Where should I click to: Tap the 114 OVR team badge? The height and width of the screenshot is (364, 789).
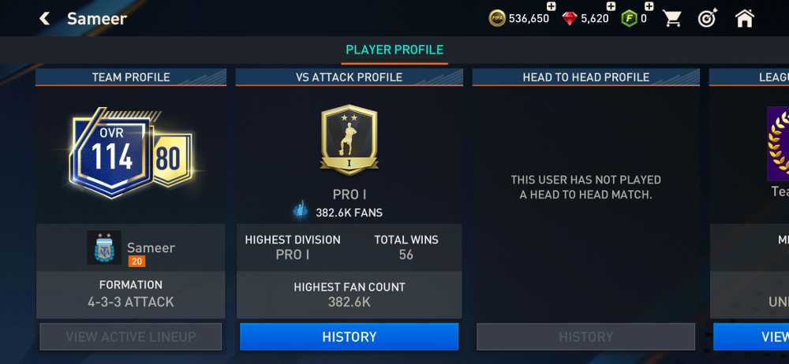click(112, 152)
